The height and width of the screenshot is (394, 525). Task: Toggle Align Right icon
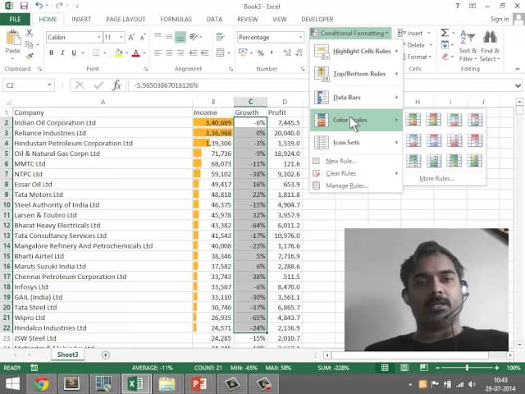pyautogui.click(x=180, y=53)
